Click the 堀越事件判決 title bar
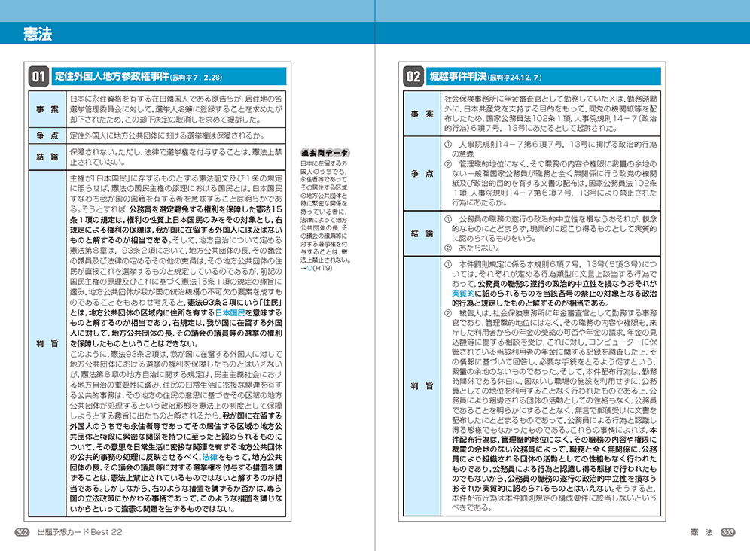 [546, 76]
